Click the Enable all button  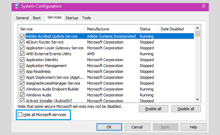(153, 109)
